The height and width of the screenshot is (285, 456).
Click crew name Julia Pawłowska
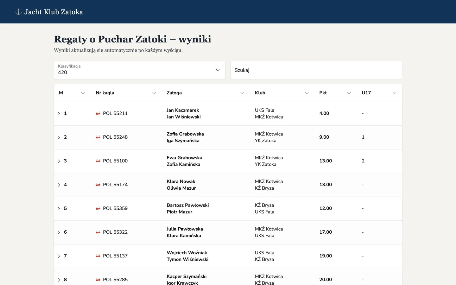click(x=185, y=229)
